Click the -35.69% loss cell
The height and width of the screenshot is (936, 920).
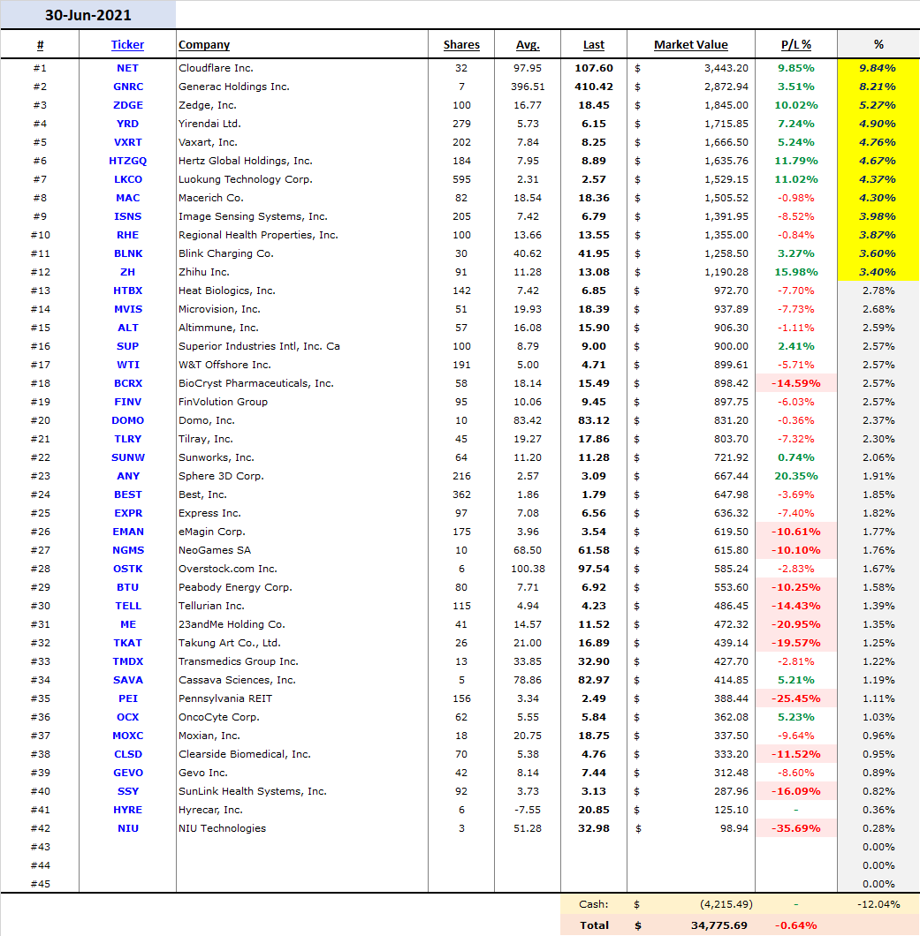[x=796, y=828]
